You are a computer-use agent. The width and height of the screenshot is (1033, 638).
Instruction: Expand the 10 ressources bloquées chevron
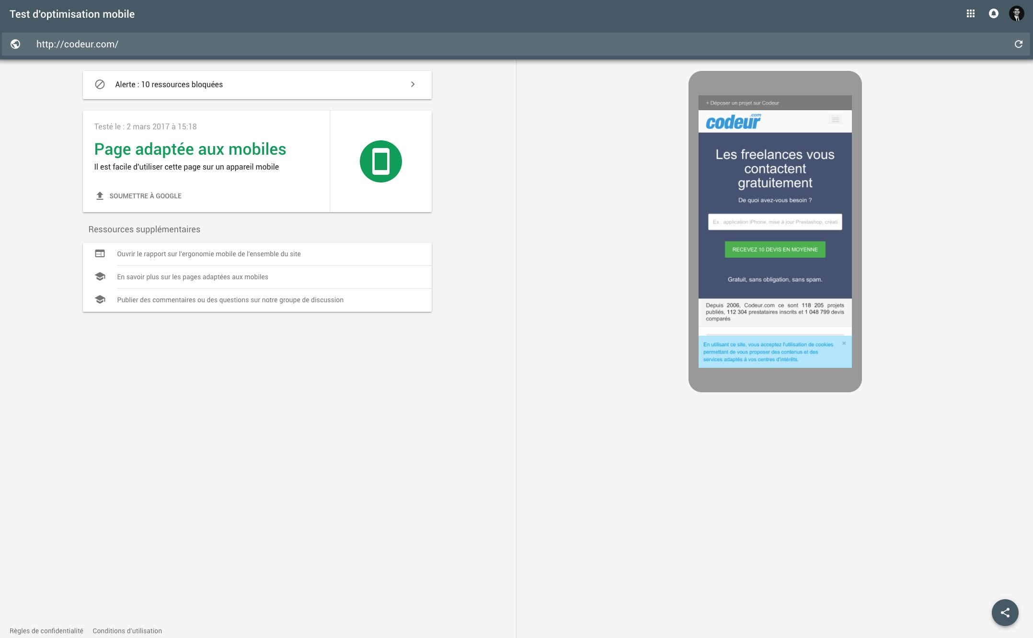click(413, 84)
